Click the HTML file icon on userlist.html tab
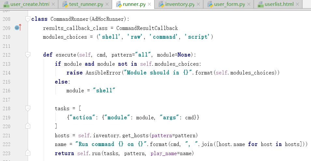The height and width of the screenshot is (161, 311). tap(260, 4)
